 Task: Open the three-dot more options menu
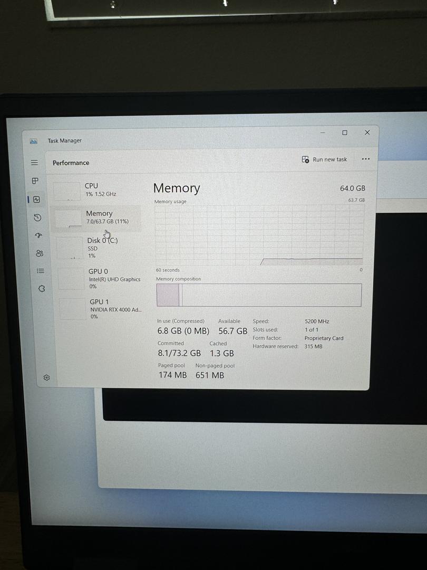366,159
